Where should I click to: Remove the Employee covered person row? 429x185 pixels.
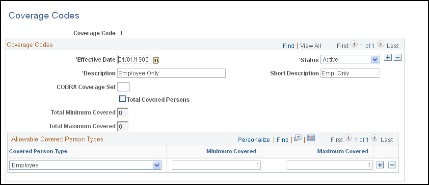[x=392, y=165]
